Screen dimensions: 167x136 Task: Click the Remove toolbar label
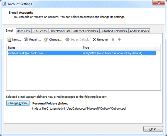102,40
